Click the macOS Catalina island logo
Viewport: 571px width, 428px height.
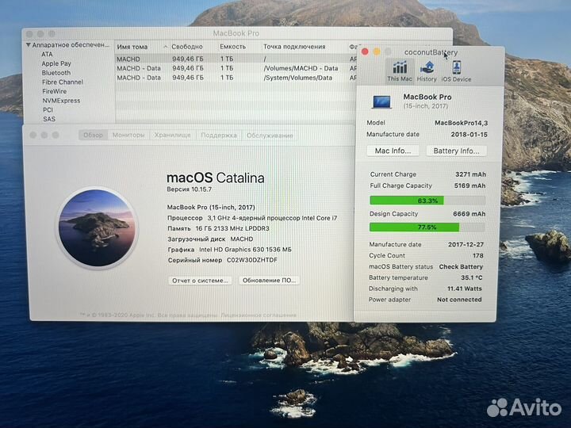[x=97, y=227]
